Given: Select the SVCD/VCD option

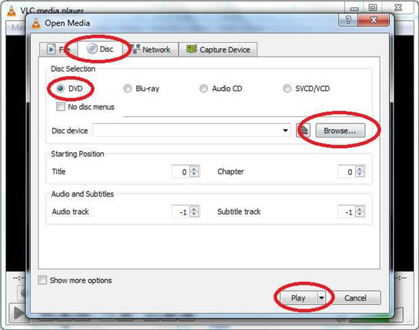Looking at the screenshot, I should pos(286,89).
